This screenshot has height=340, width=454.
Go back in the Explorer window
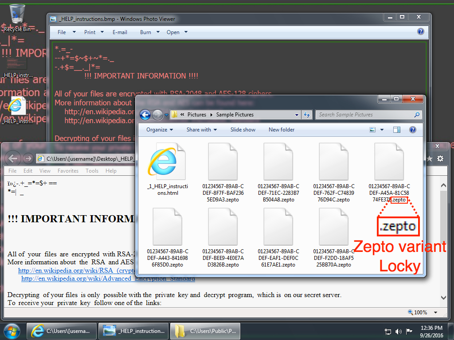point(145,115)
